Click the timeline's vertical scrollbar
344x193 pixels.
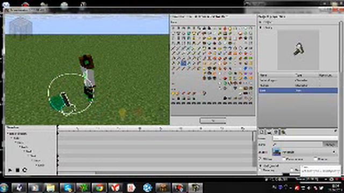pyautogui.click(x=254, y=149)
